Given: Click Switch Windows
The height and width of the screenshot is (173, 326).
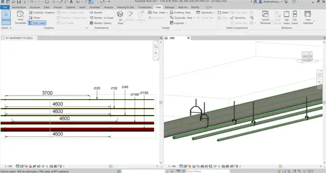Looking at the screenshot, I should click(x=266, y=17).
